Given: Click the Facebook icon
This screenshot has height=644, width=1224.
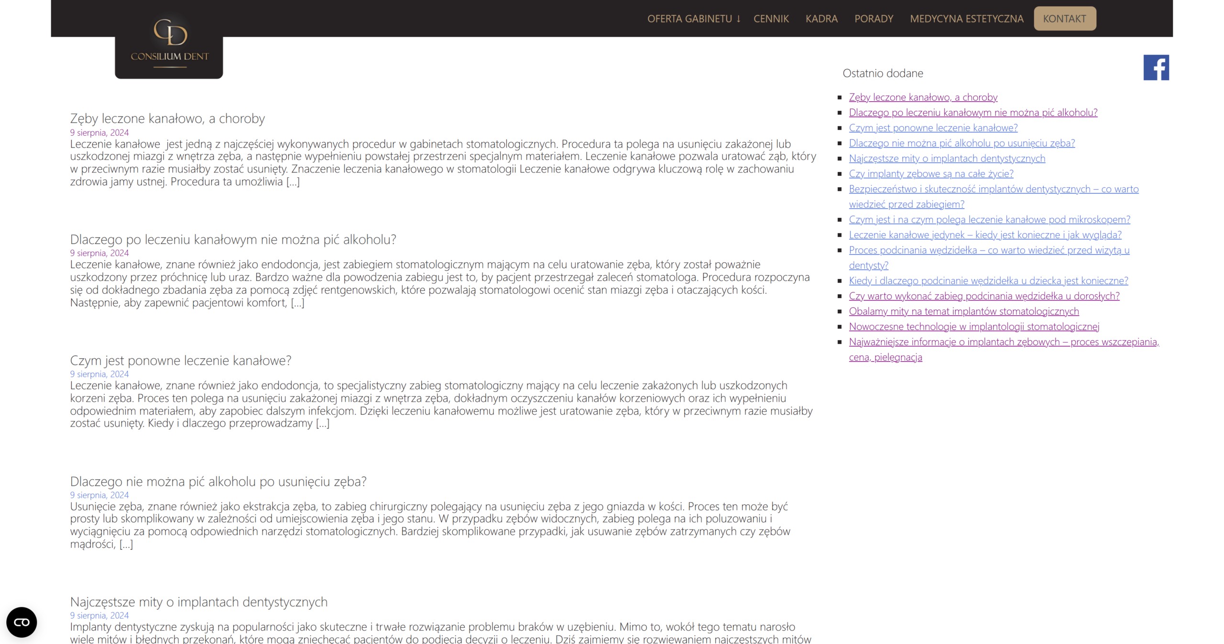Looking at the screenshot, I should tap(1156, 67).
